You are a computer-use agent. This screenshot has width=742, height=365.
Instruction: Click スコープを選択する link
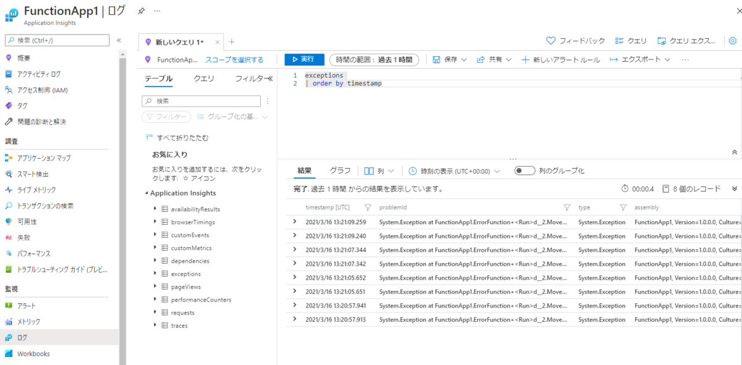(x=234, y=60)
